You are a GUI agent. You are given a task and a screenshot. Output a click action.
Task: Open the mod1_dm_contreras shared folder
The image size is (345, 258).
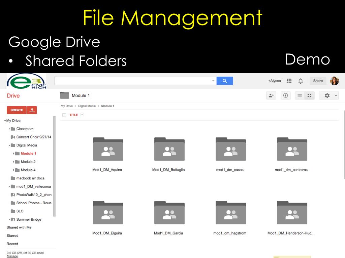tap(292, 149)
